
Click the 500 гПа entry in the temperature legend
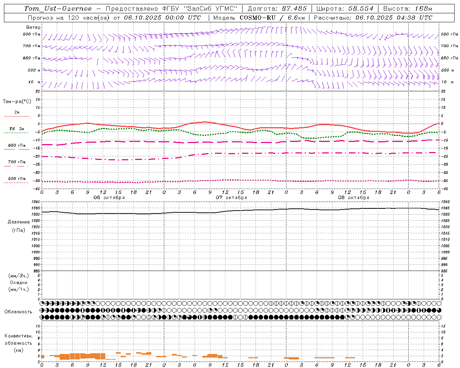click(17, 179)
